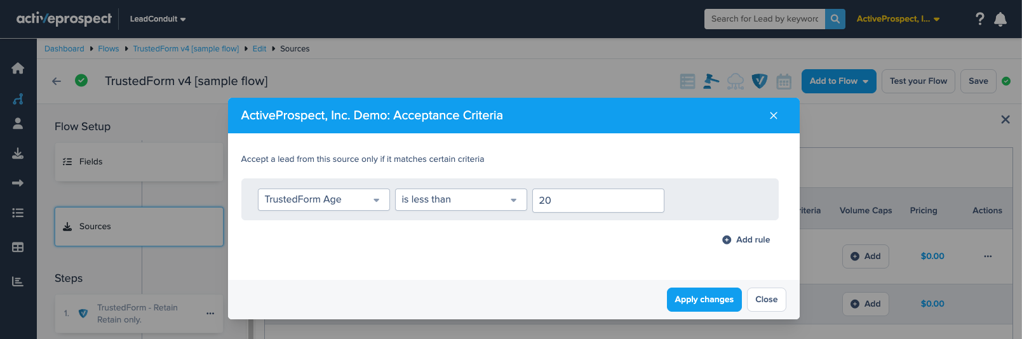1022x339 pixels.
Task: Click the value field containing 20
Action: 598,201
